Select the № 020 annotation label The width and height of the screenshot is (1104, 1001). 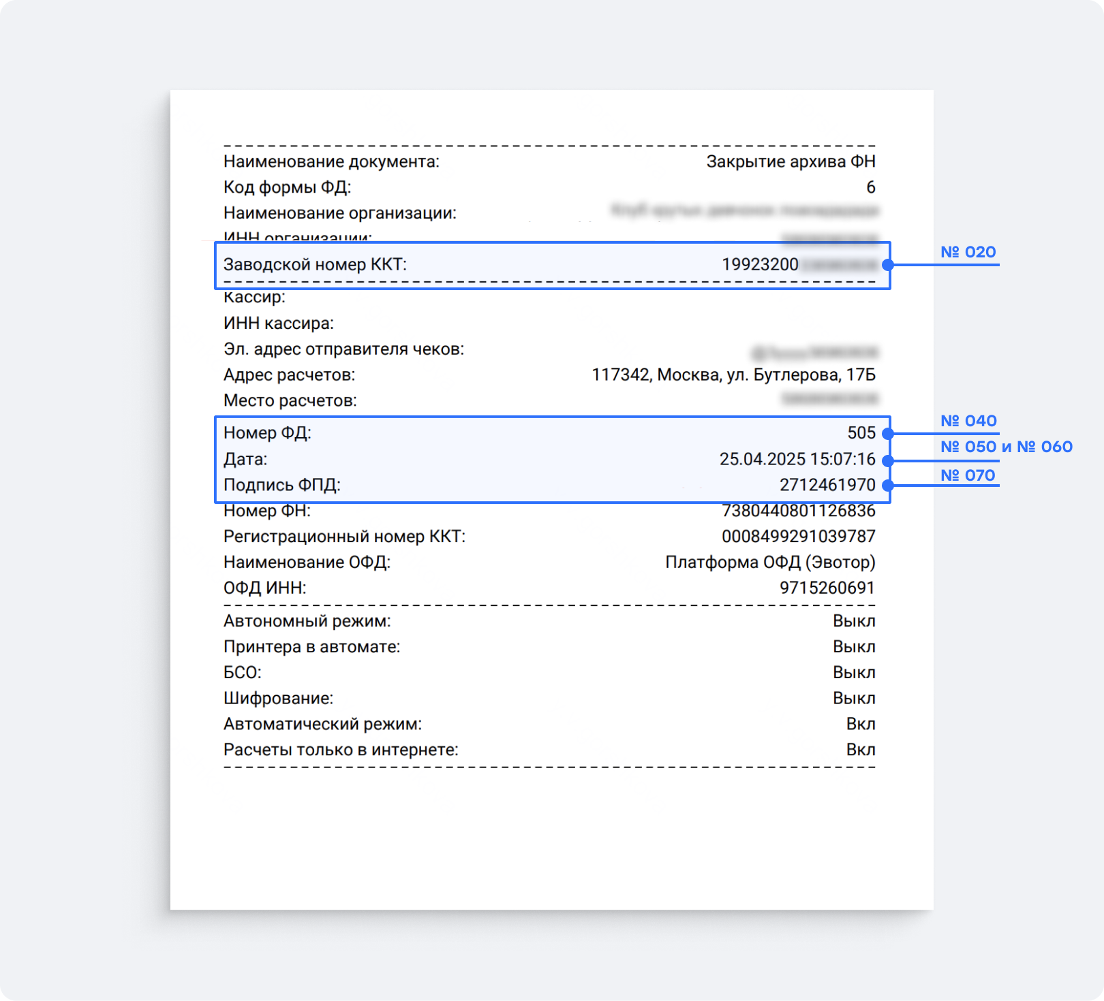[968, 252]
